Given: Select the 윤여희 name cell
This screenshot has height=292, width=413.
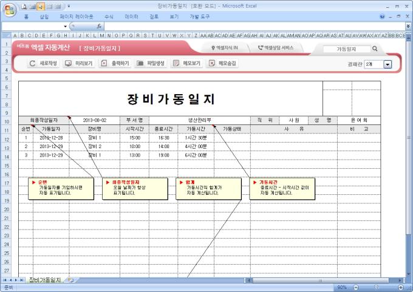Looking at the screenshot, I should 359,120.
